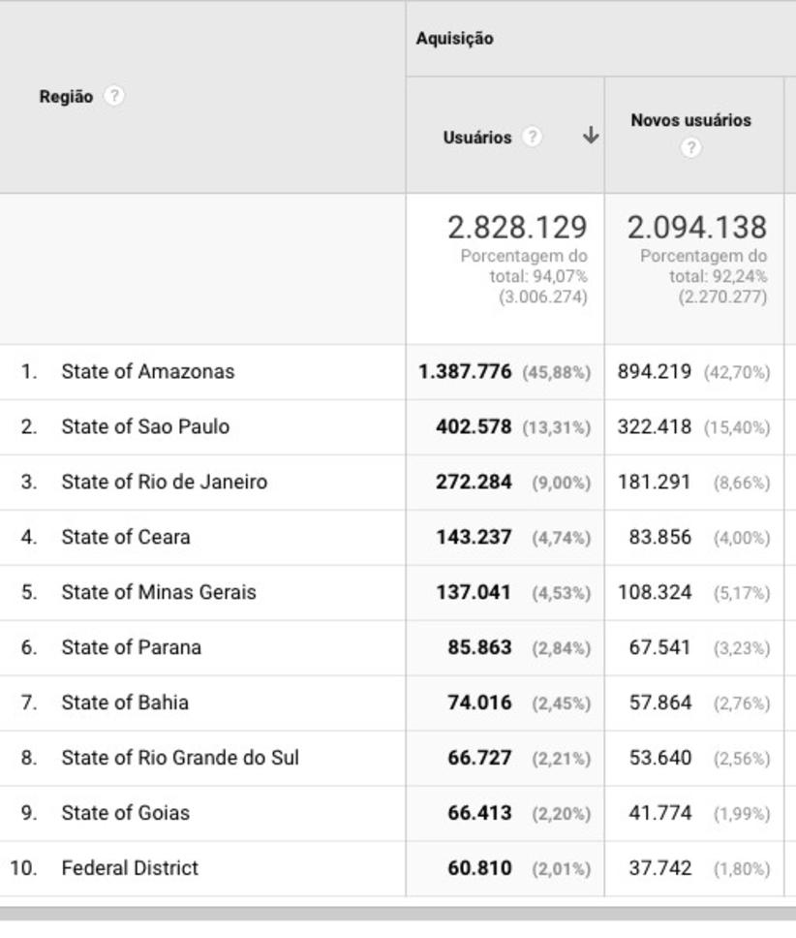Sort by the Usuários column header
The width and height of the screenshot is (796, 938).
[477, 138]
